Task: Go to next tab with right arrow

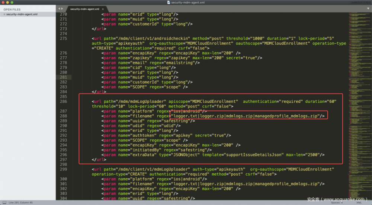Action: [62, 9]
